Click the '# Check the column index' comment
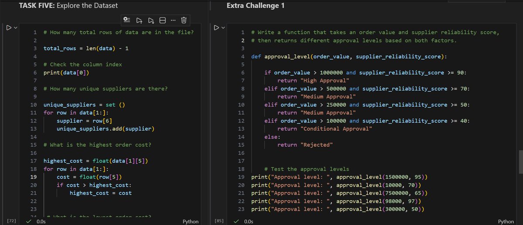Image resolution: width=523 pixels, height=225 pixels. [83, 65]
